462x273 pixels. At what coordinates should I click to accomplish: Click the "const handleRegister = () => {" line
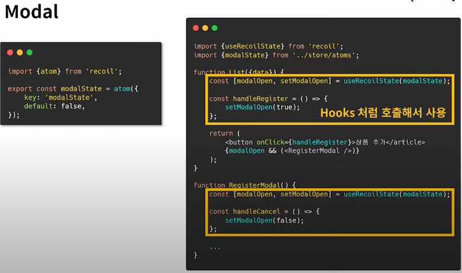pos(268,98)
